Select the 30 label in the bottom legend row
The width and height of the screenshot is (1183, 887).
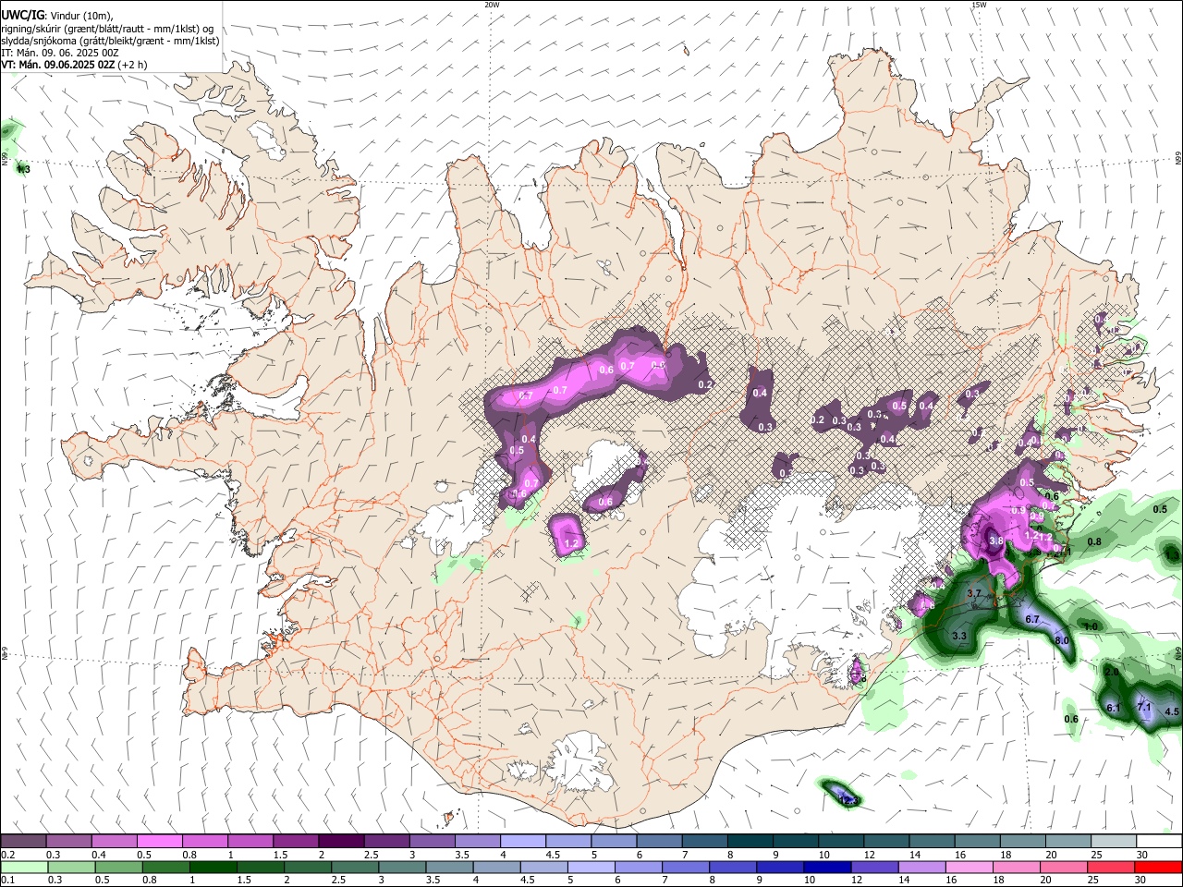(1140, 880)
